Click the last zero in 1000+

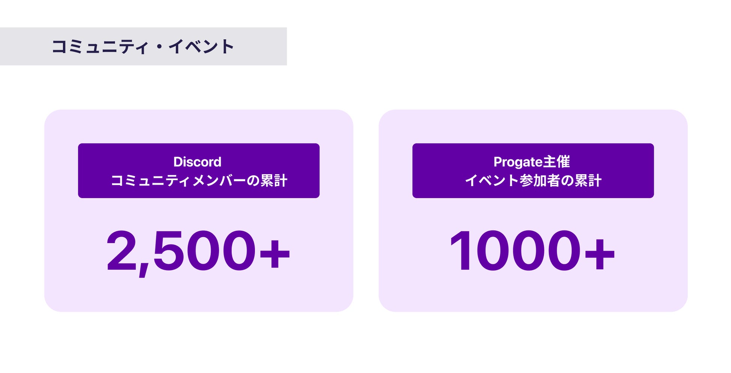click(x=564, y=250)
